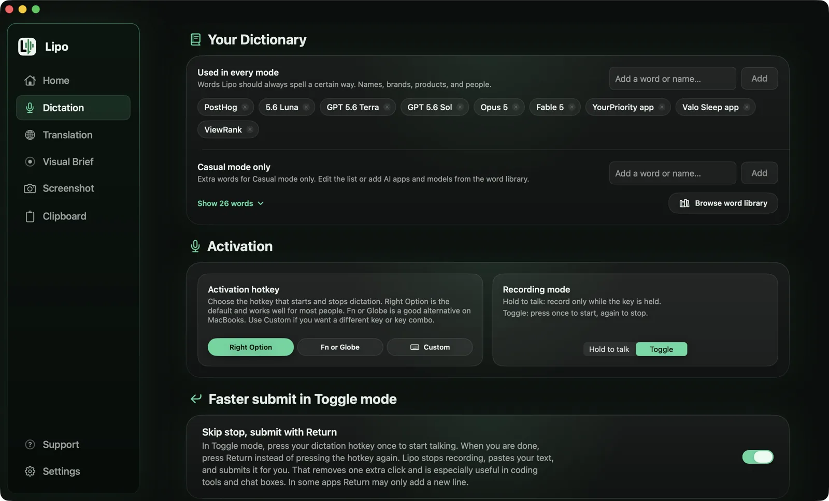The width and height of the screenshot is (829, 501).
Task: Remove Fable 5 from the dictionary
Action: tap(572, 107)
